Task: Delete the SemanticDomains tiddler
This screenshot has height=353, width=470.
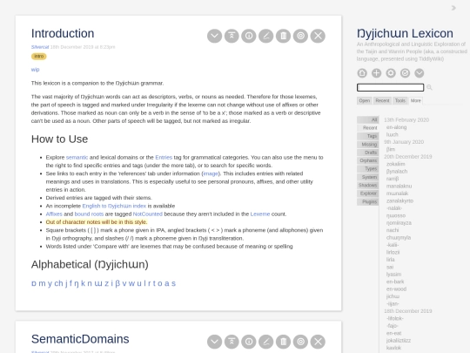Action: pyautogui.click(x=283, y=342)
